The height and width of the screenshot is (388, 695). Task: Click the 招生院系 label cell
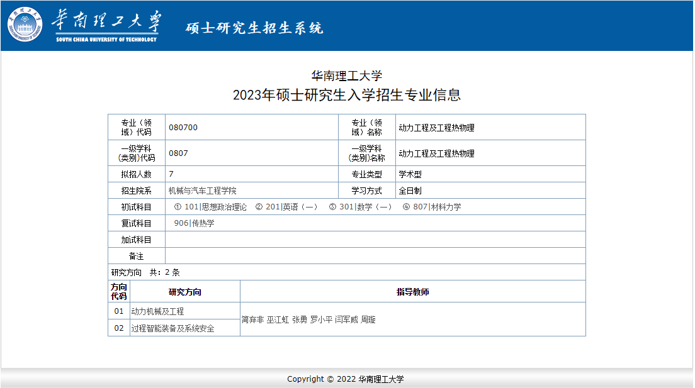137,191
